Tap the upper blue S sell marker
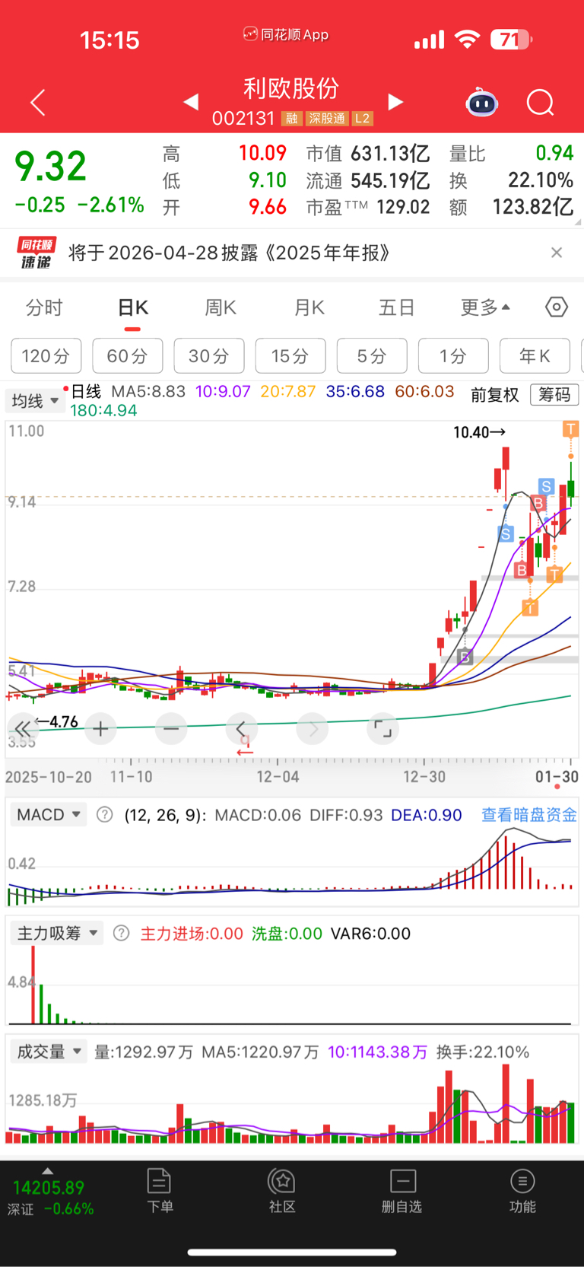Viewport: 584px width, 1267px height. (546, 486)
